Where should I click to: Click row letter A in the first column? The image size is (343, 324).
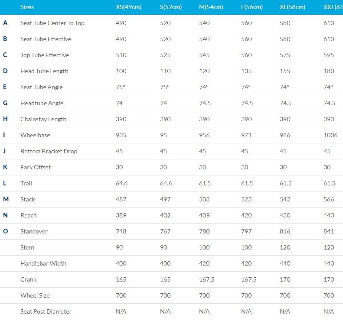point(5,23)
